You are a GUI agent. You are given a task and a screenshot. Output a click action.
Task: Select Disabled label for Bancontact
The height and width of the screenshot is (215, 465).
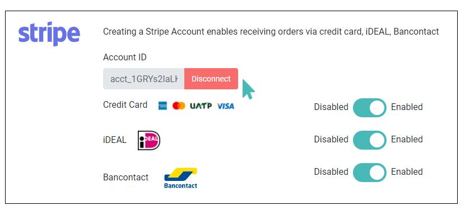(331, 172)
